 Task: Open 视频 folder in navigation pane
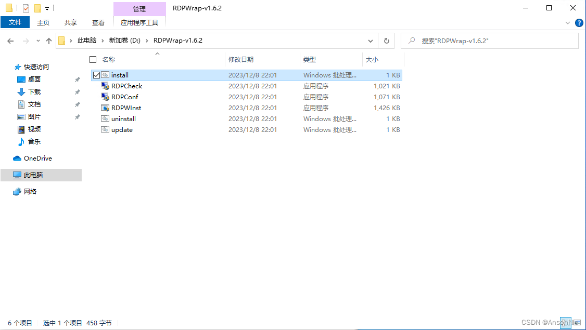point(34,129)
